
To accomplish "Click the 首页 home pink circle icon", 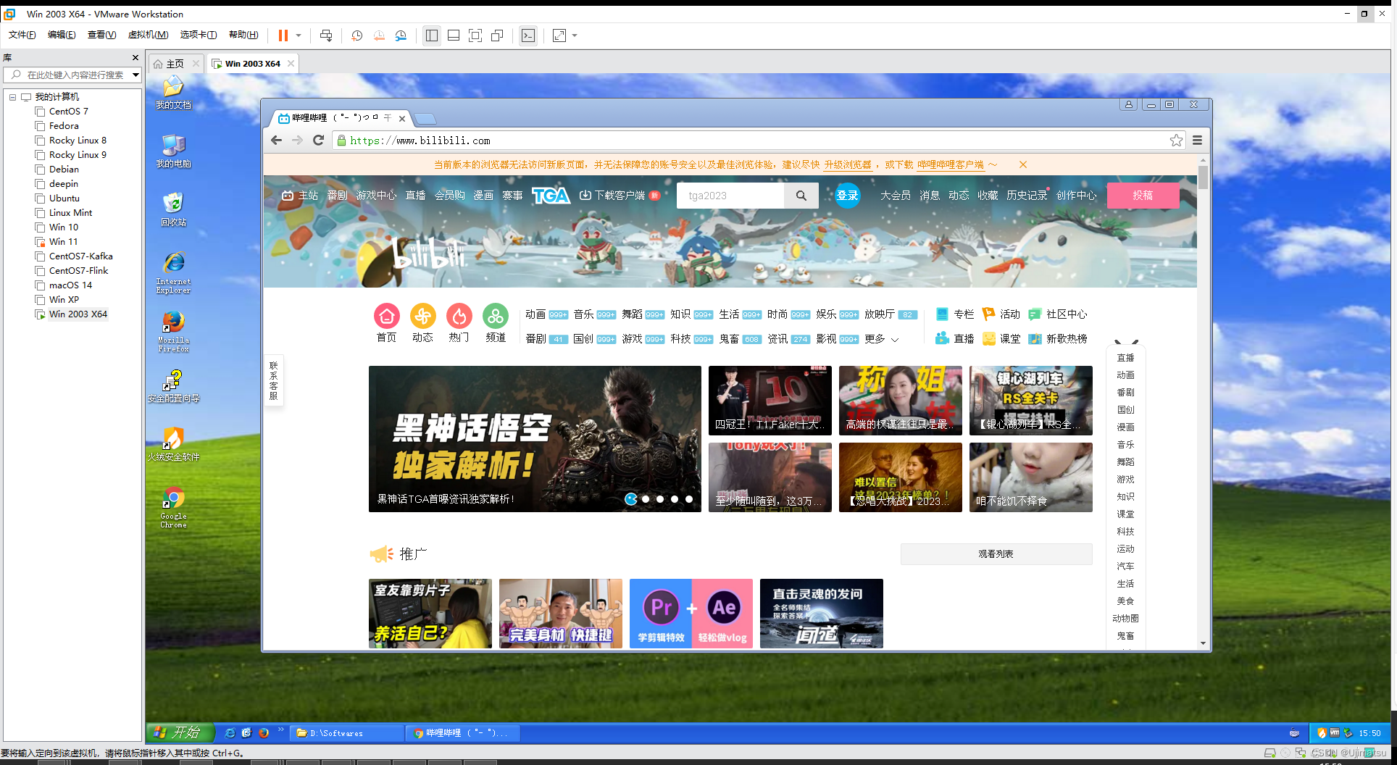I will [x=386, y=316].
